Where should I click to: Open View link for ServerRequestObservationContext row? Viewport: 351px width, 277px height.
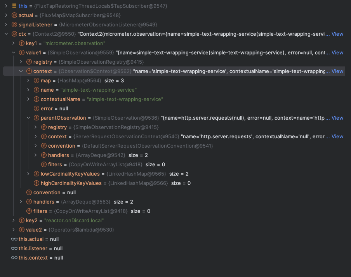tap(337, 137)
